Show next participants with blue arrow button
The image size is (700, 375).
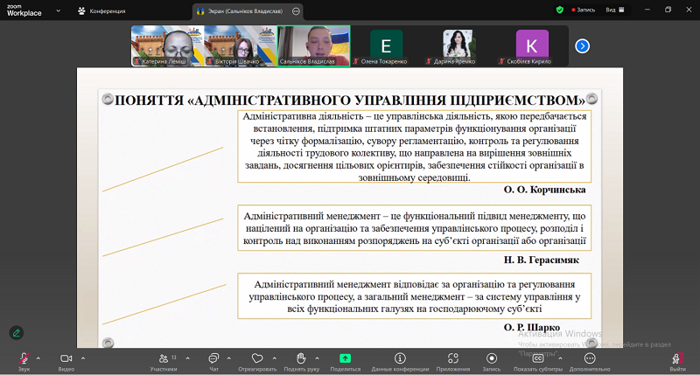[x=582, y=46]
